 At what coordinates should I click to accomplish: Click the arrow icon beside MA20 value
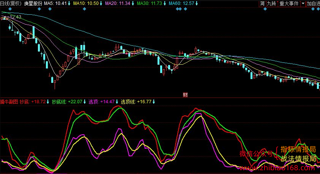(133, 3)
